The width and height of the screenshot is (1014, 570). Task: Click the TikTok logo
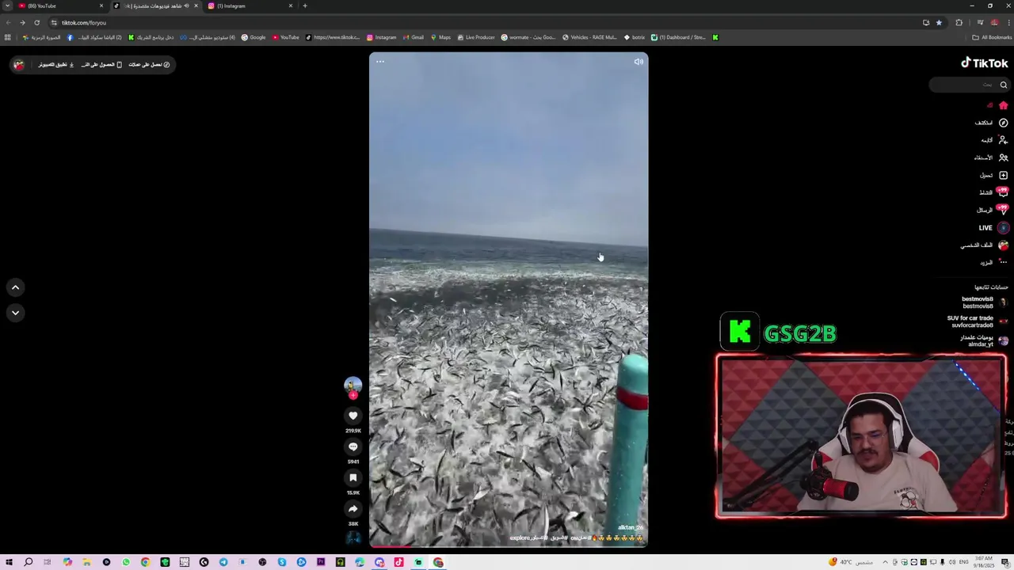click(984, 63)
